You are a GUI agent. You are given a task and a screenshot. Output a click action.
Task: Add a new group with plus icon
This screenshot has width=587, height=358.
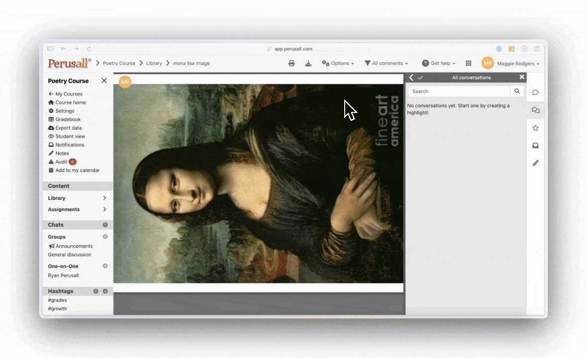[x=105, y=236]
